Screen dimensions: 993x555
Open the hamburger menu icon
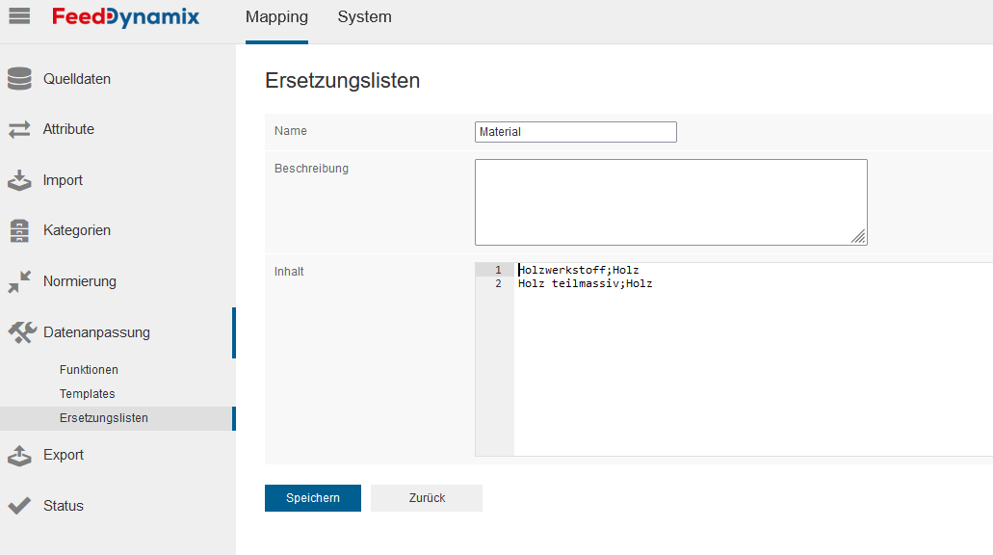19,15
